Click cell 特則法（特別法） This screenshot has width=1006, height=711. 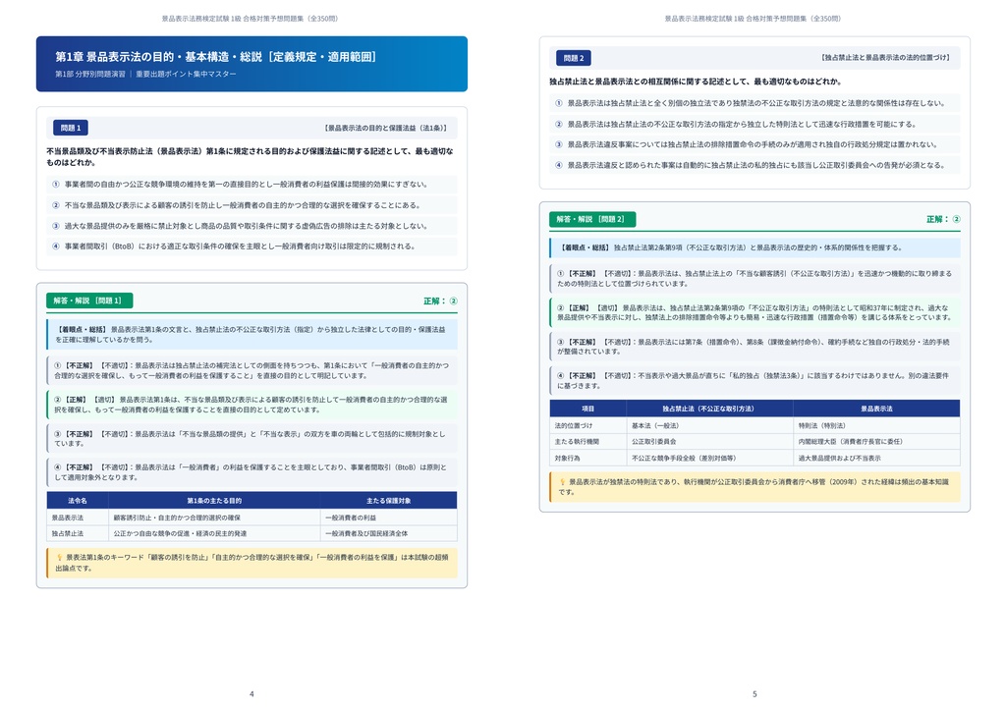tap(876, 425)
